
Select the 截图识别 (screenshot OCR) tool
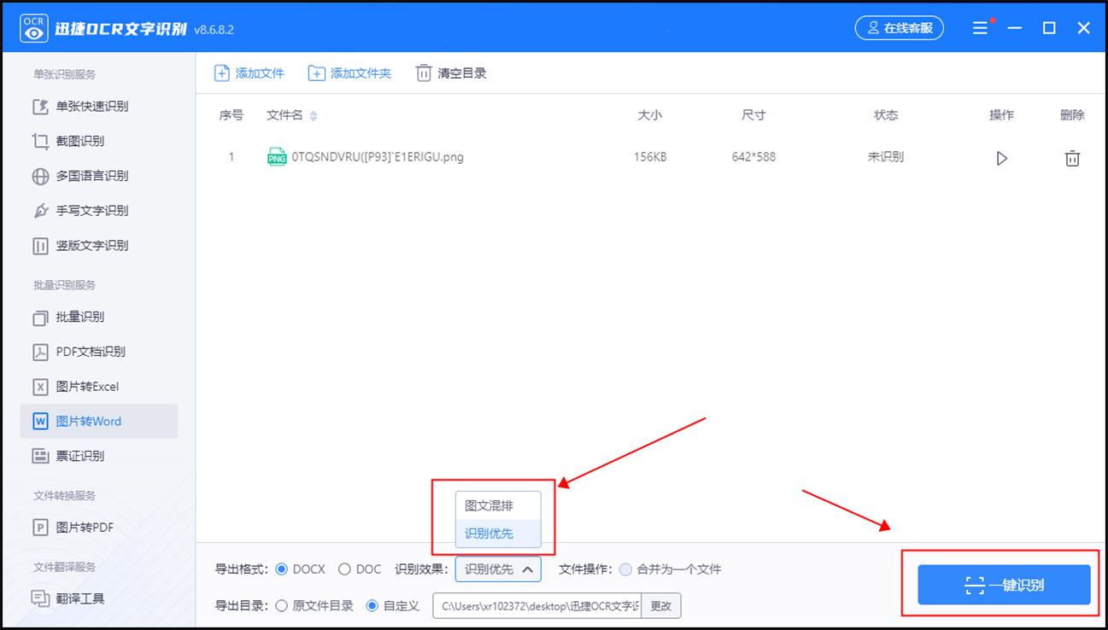click(x=83, y=141)
